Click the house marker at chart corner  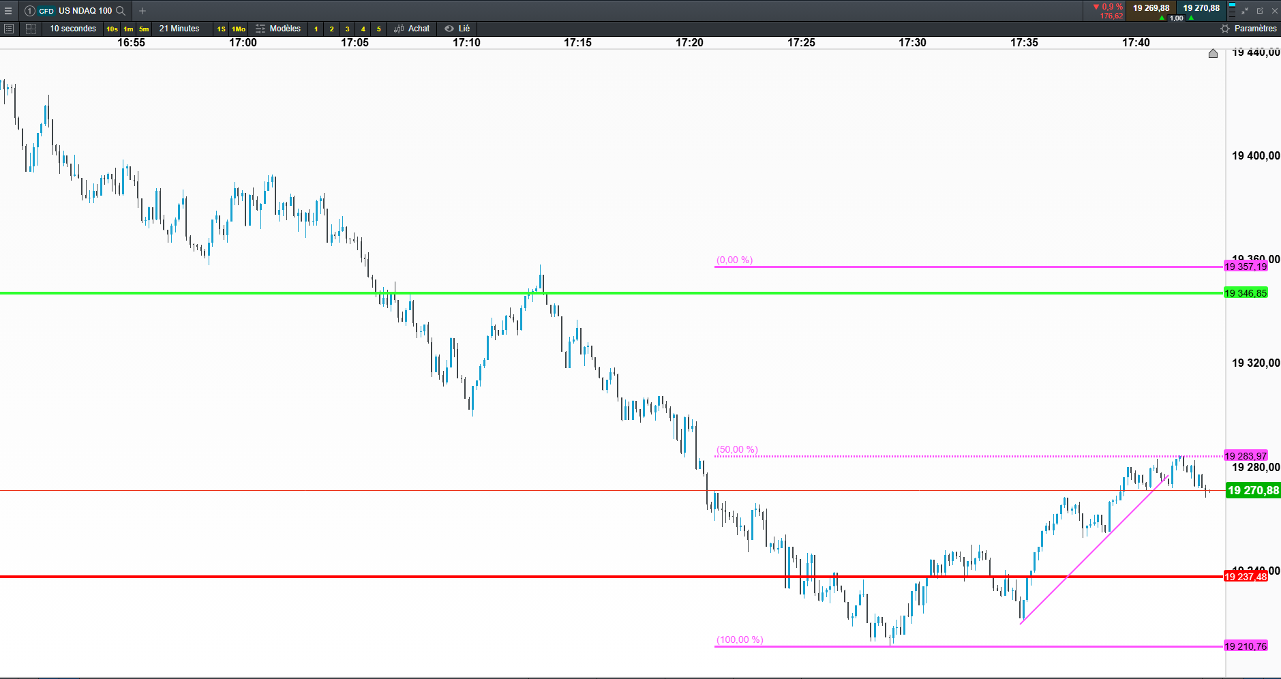pyautogui.click(x=1213, y=54)
